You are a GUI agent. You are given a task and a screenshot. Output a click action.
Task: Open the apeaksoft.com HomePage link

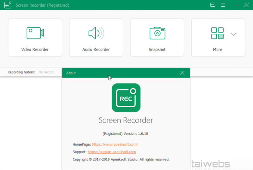point(115,144)
